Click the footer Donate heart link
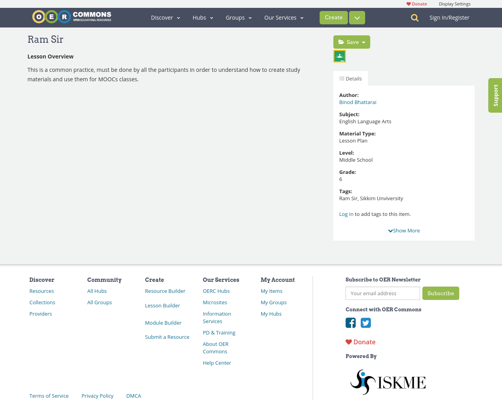This screenshot has width=502, height=402. click(x=360, y=342)
